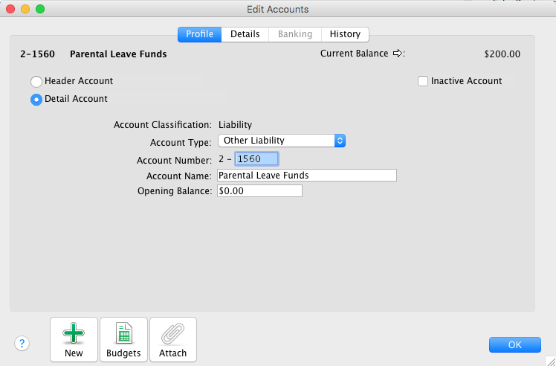Image resolution: width=556 pixels, height=366 pixels.
Task: Click the Attach paperclip icon
Action: [173, 334]
